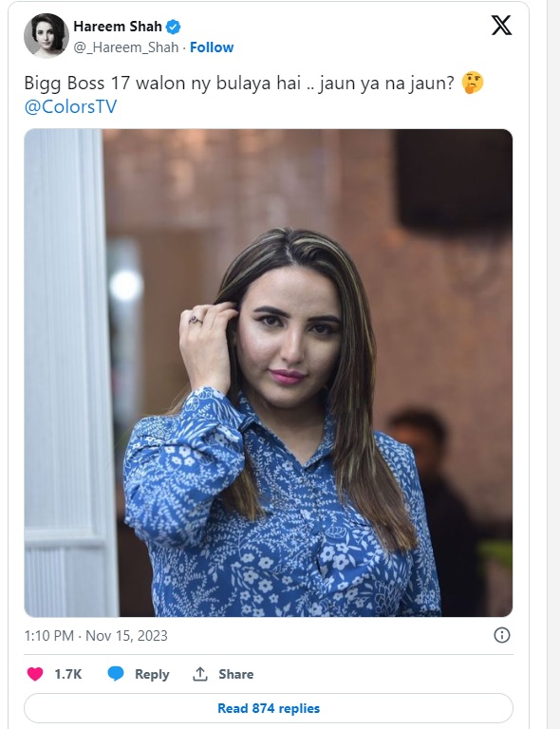Open Hareem Shah's profile avatar
Screen dimensions: 560x729
(46, 36)
